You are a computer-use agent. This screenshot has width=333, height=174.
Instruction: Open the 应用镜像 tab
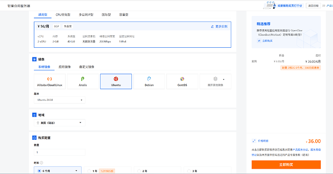(65, 67)
